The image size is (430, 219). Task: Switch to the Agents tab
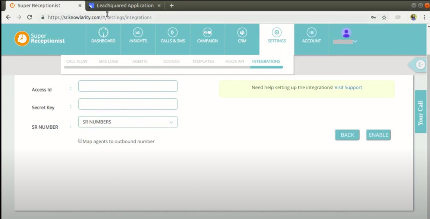(140, 61)
